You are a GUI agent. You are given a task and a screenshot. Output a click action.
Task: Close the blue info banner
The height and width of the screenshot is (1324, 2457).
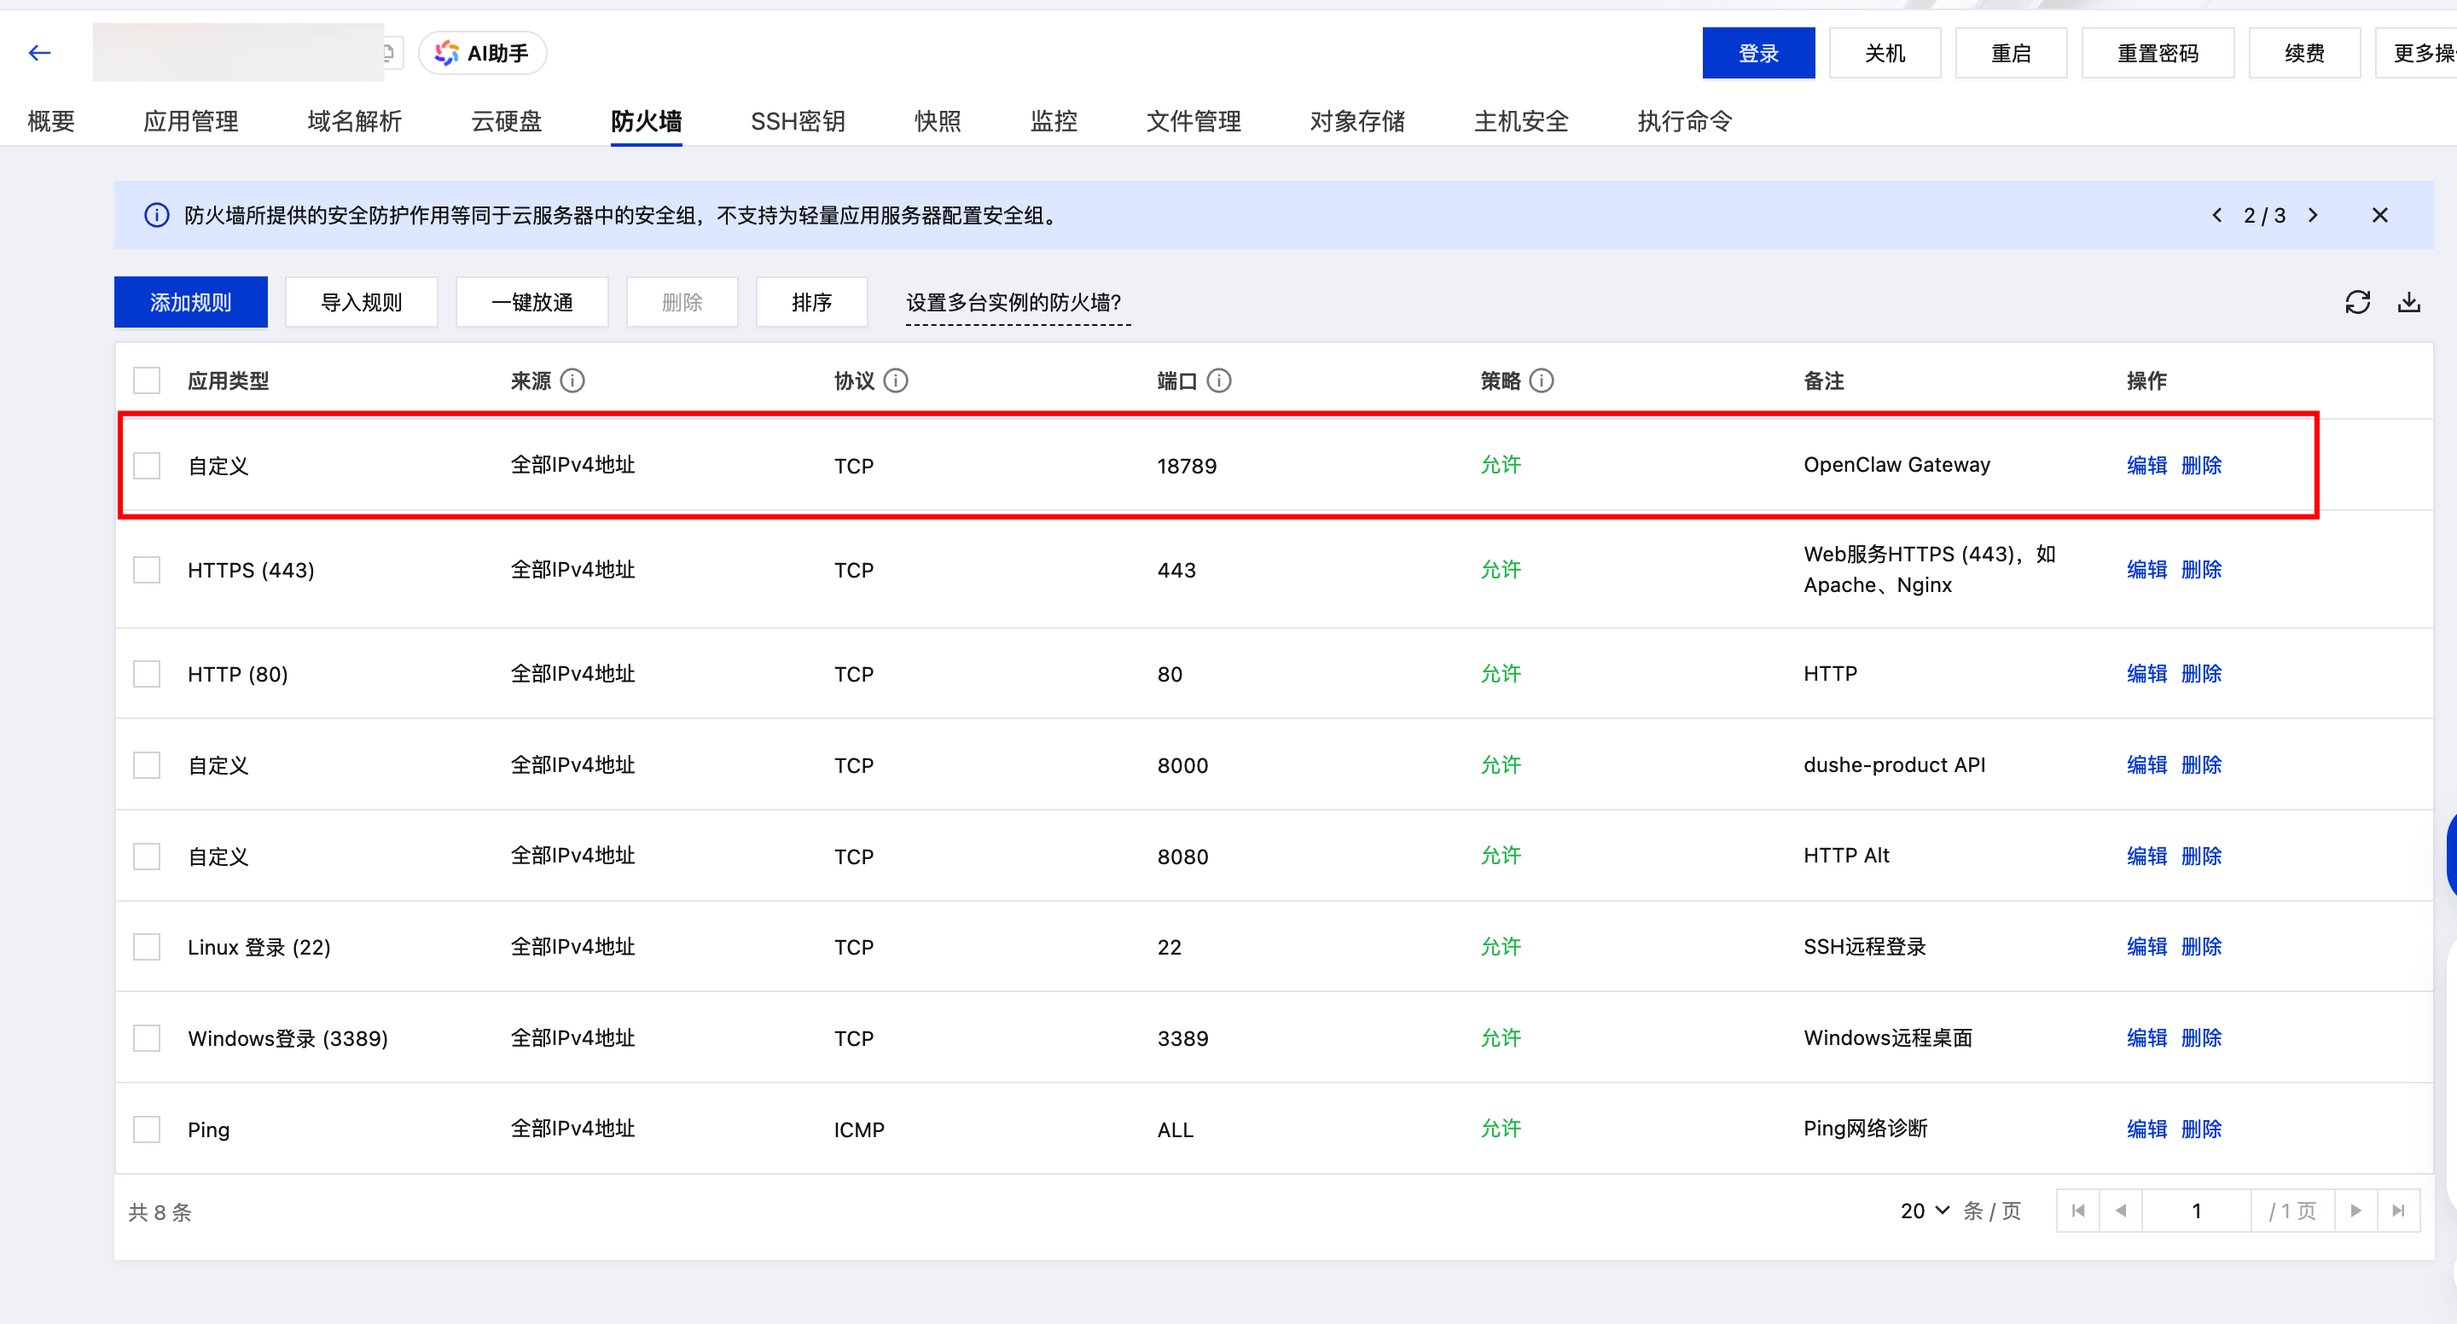2379,216
